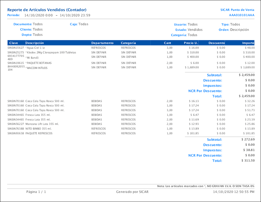Screen dimensions: 261x202
Task: Click the 'Klodex 2Mg Clonazepam 100 Tabletas' entry
Action: (x=51, y=53)
